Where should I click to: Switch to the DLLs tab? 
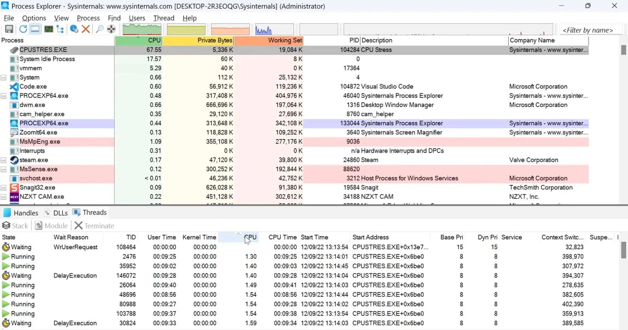point(60,213)
